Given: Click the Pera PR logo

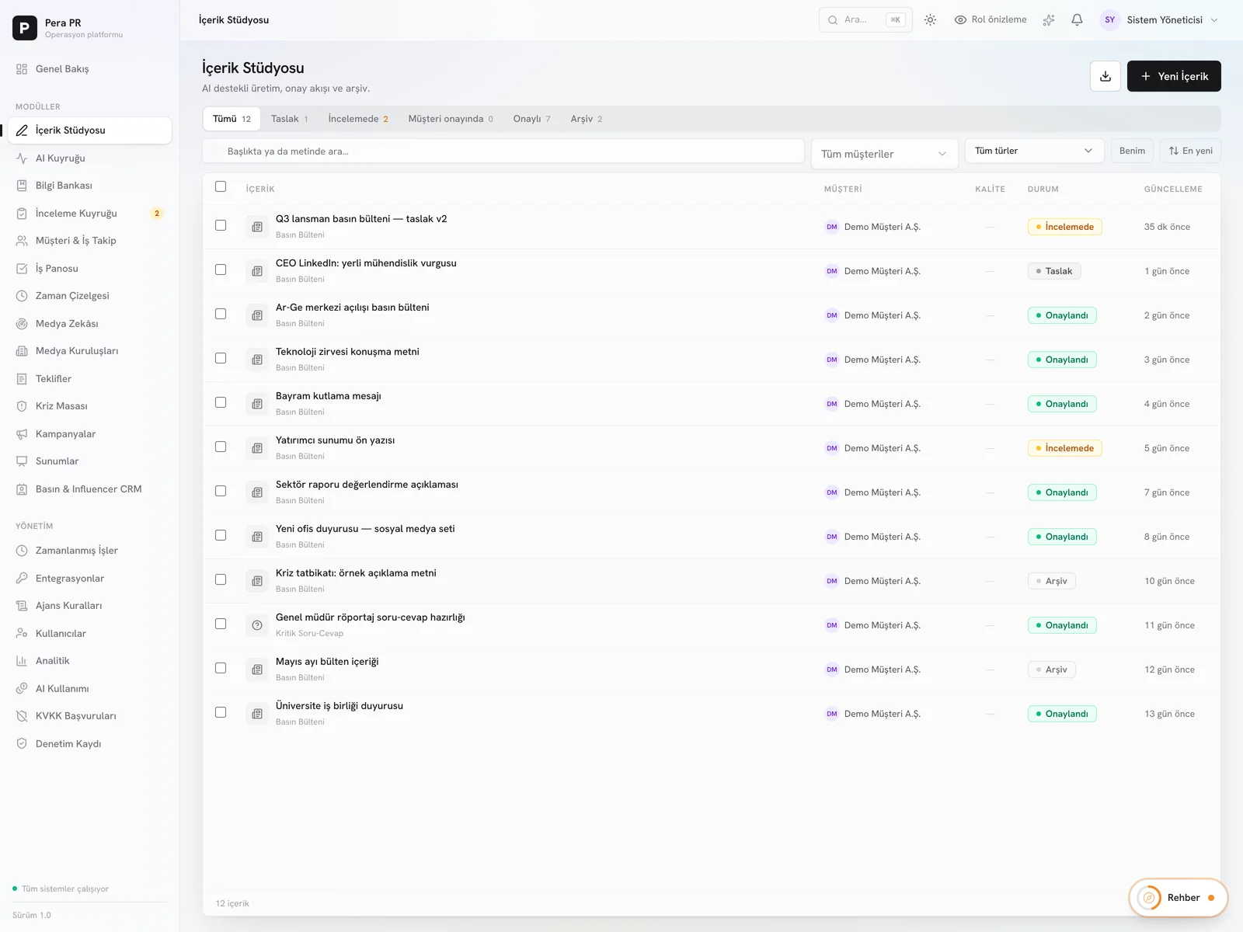Looking at the screenshot, I should pos(25,28).
